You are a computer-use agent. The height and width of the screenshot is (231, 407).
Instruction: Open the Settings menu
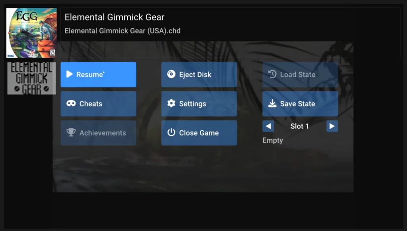click(x=199, y=104)
